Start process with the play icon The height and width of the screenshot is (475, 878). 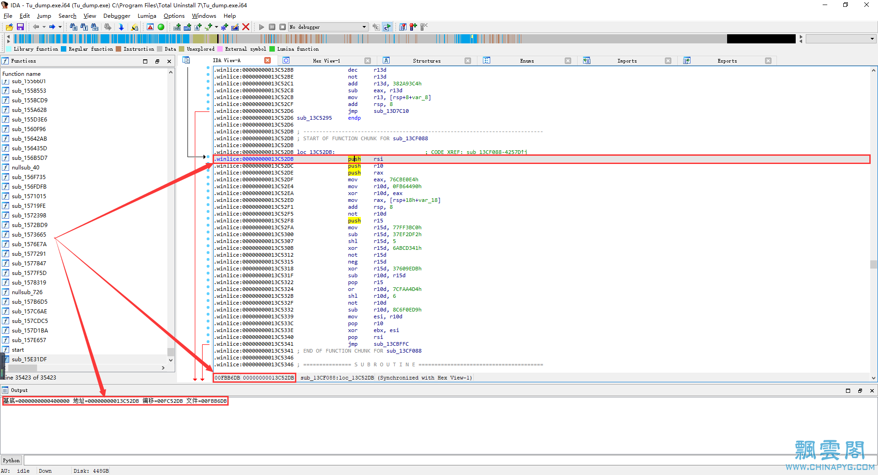point(262,27)
